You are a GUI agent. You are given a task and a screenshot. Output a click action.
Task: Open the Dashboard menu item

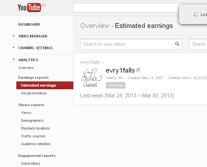pyautogui.click(x=29, y=24)
